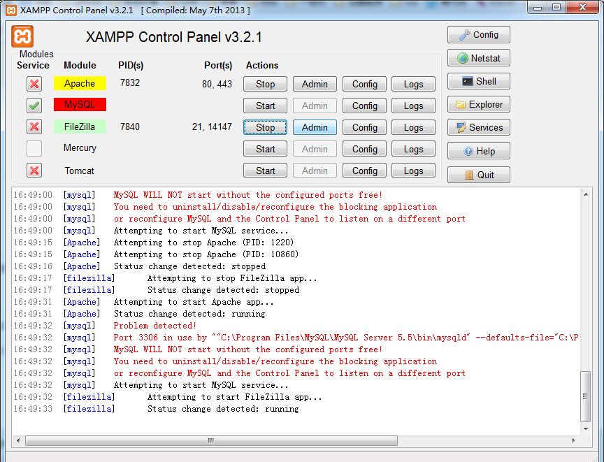
Task: Open the Windows Services button
Action: pyautogui.click(x=478, y=127)
